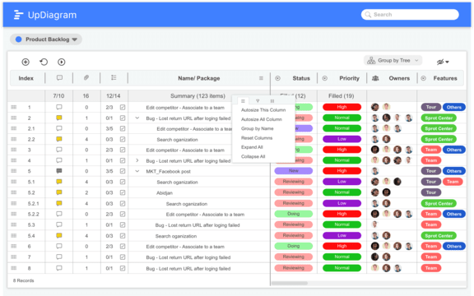Click the Summary (123 items) cell
474x296 pixels.
pos(197,96)
